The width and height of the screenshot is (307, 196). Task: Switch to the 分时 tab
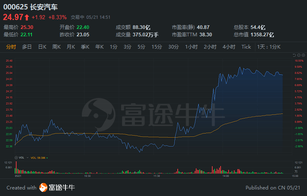(x=11, y=47)
